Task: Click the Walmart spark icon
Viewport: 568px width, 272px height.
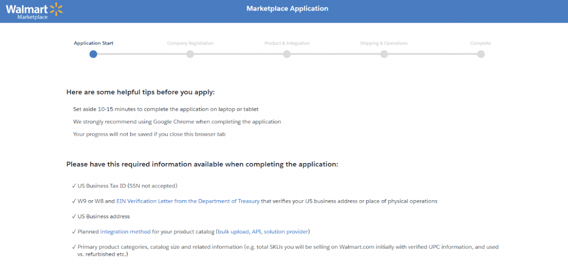Action: tap(56, 9)
